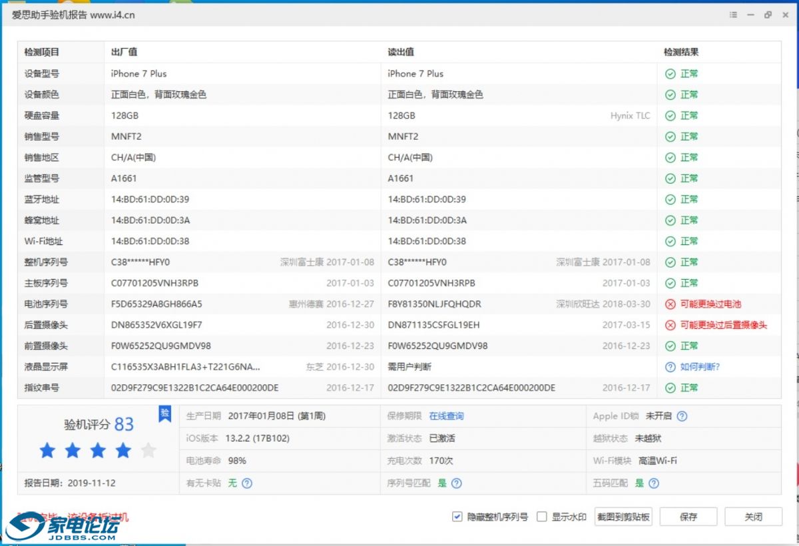Click iOS版本 value 13.2.2 (17B102)
This screenshot has height=546, width=799.
tap(258, 439)
